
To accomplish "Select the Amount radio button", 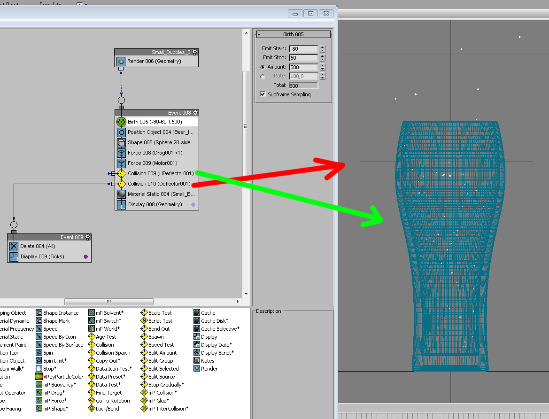I will [263, 67].
